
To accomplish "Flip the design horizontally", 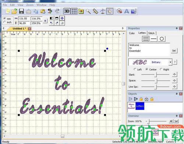I will [x=52, y=18].
